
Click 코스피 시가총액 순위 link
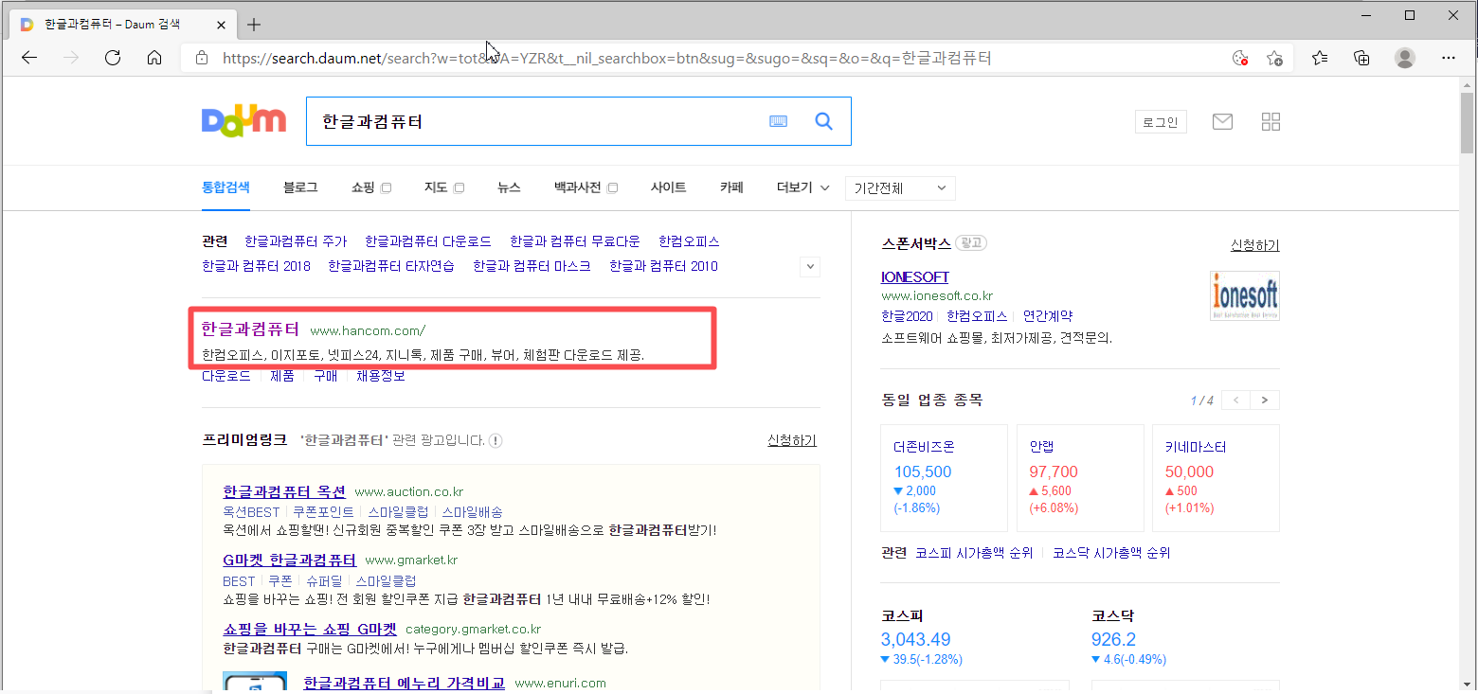click(974, 553)
